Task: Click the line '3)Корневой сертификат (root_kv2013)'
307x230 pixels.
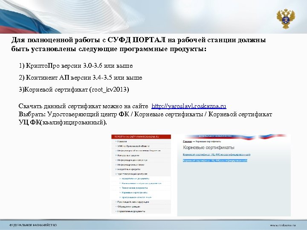Action: pos(74,89)
